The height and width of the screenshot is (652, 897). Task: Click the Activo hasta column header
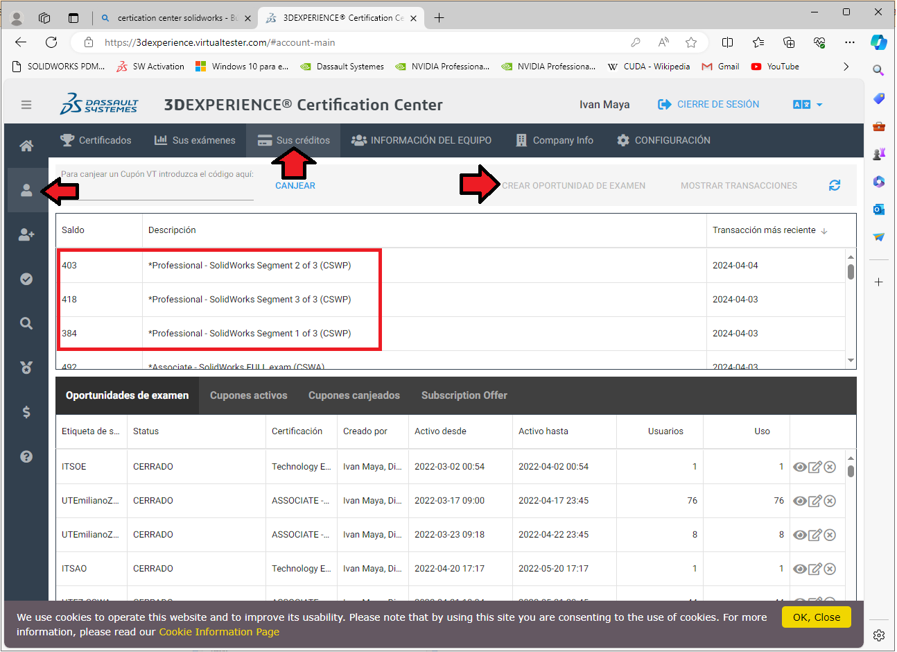pyautogui.click(x=564, y=431)
